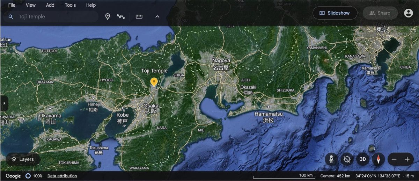Viewport: 419px width, 181px height.
Task: Zoom in with the plus button
Action: coord(407,159)
